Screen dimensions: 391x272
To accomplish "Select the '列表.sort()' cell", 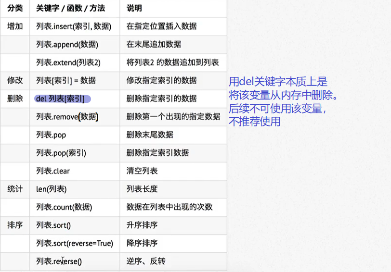I will [x=53, y=225].
